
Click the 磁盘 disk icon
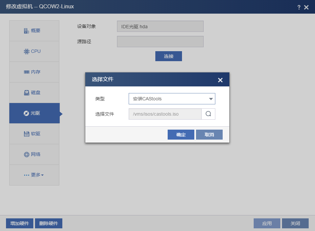pos(27,93)
